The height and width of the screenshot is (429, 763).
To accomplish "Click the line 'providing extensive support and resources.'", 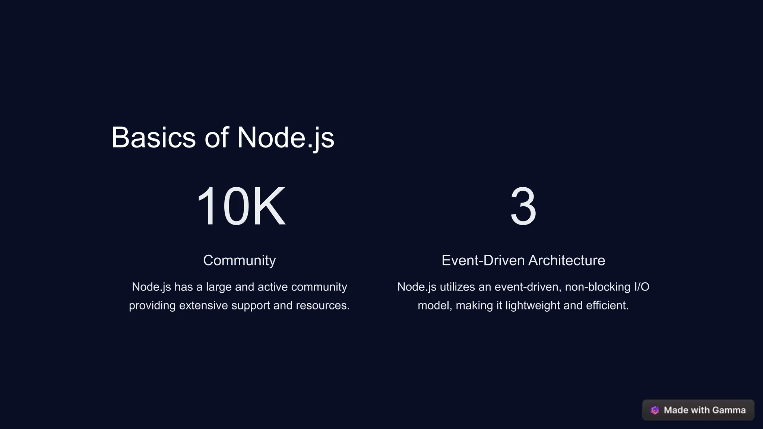I will [x=239, y=305].
